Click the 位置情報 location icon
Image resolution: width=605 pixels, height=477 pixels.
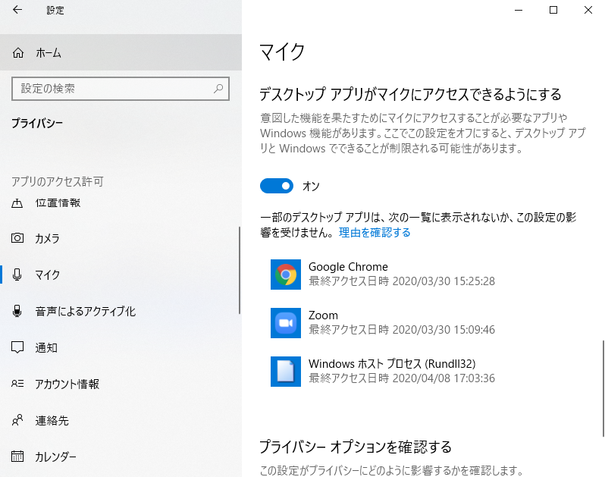tap(17, 203)
